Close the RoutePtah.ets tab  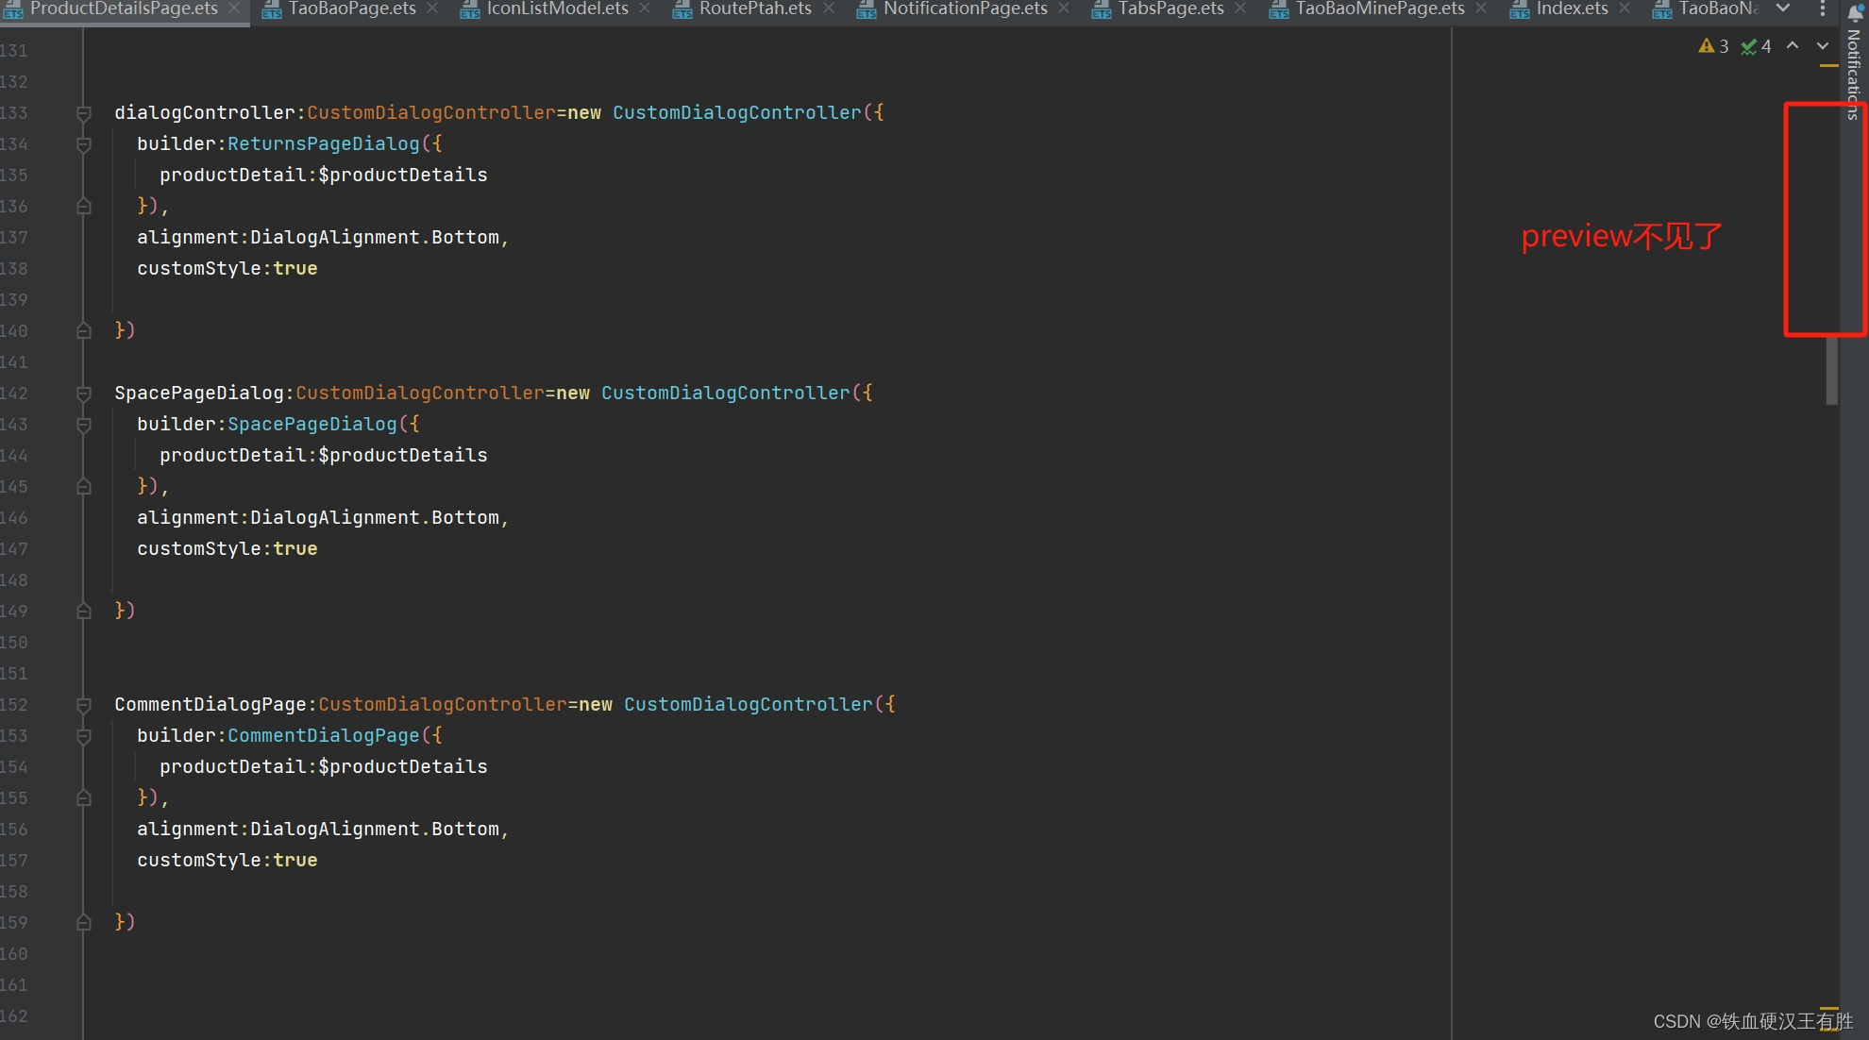click(x=829, y=8)
